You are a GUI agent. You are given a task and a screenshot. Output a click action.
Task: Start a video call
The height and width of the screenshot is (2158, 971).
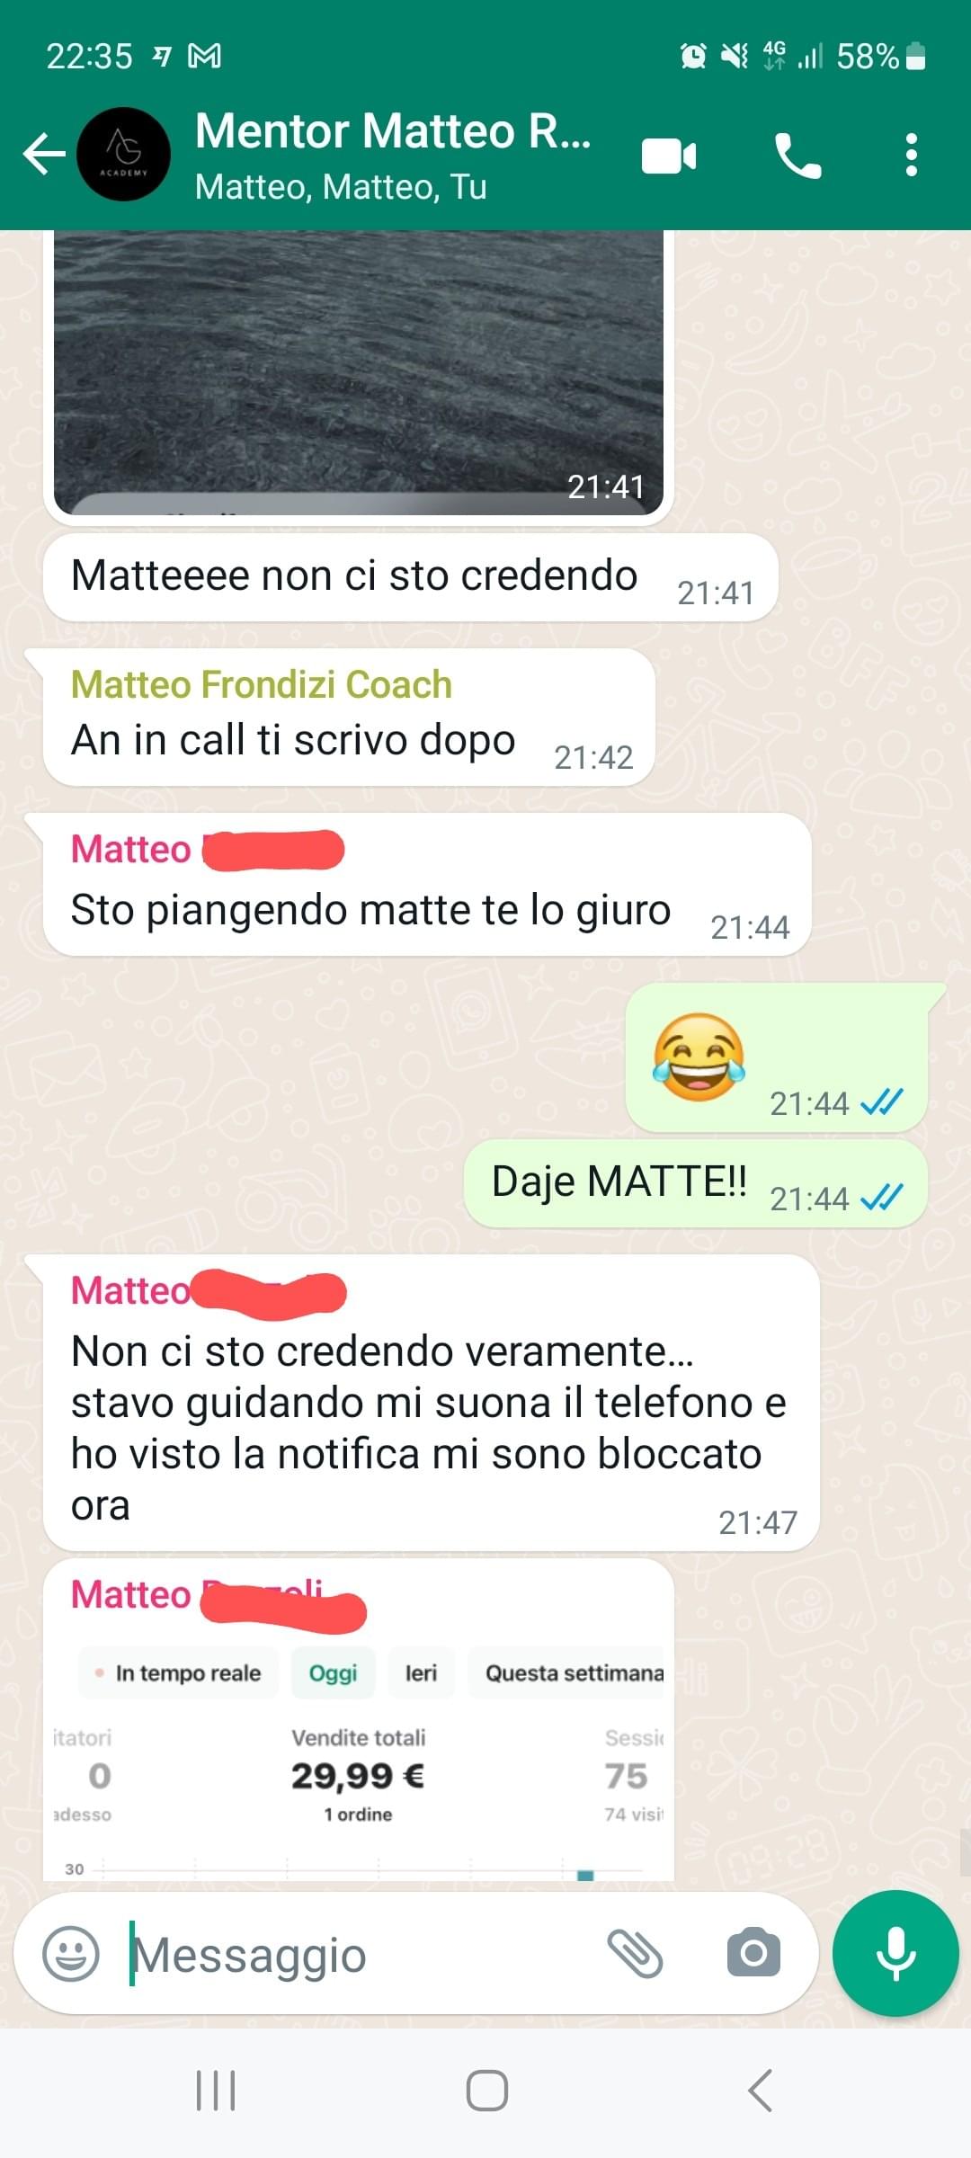coord(669,156)
